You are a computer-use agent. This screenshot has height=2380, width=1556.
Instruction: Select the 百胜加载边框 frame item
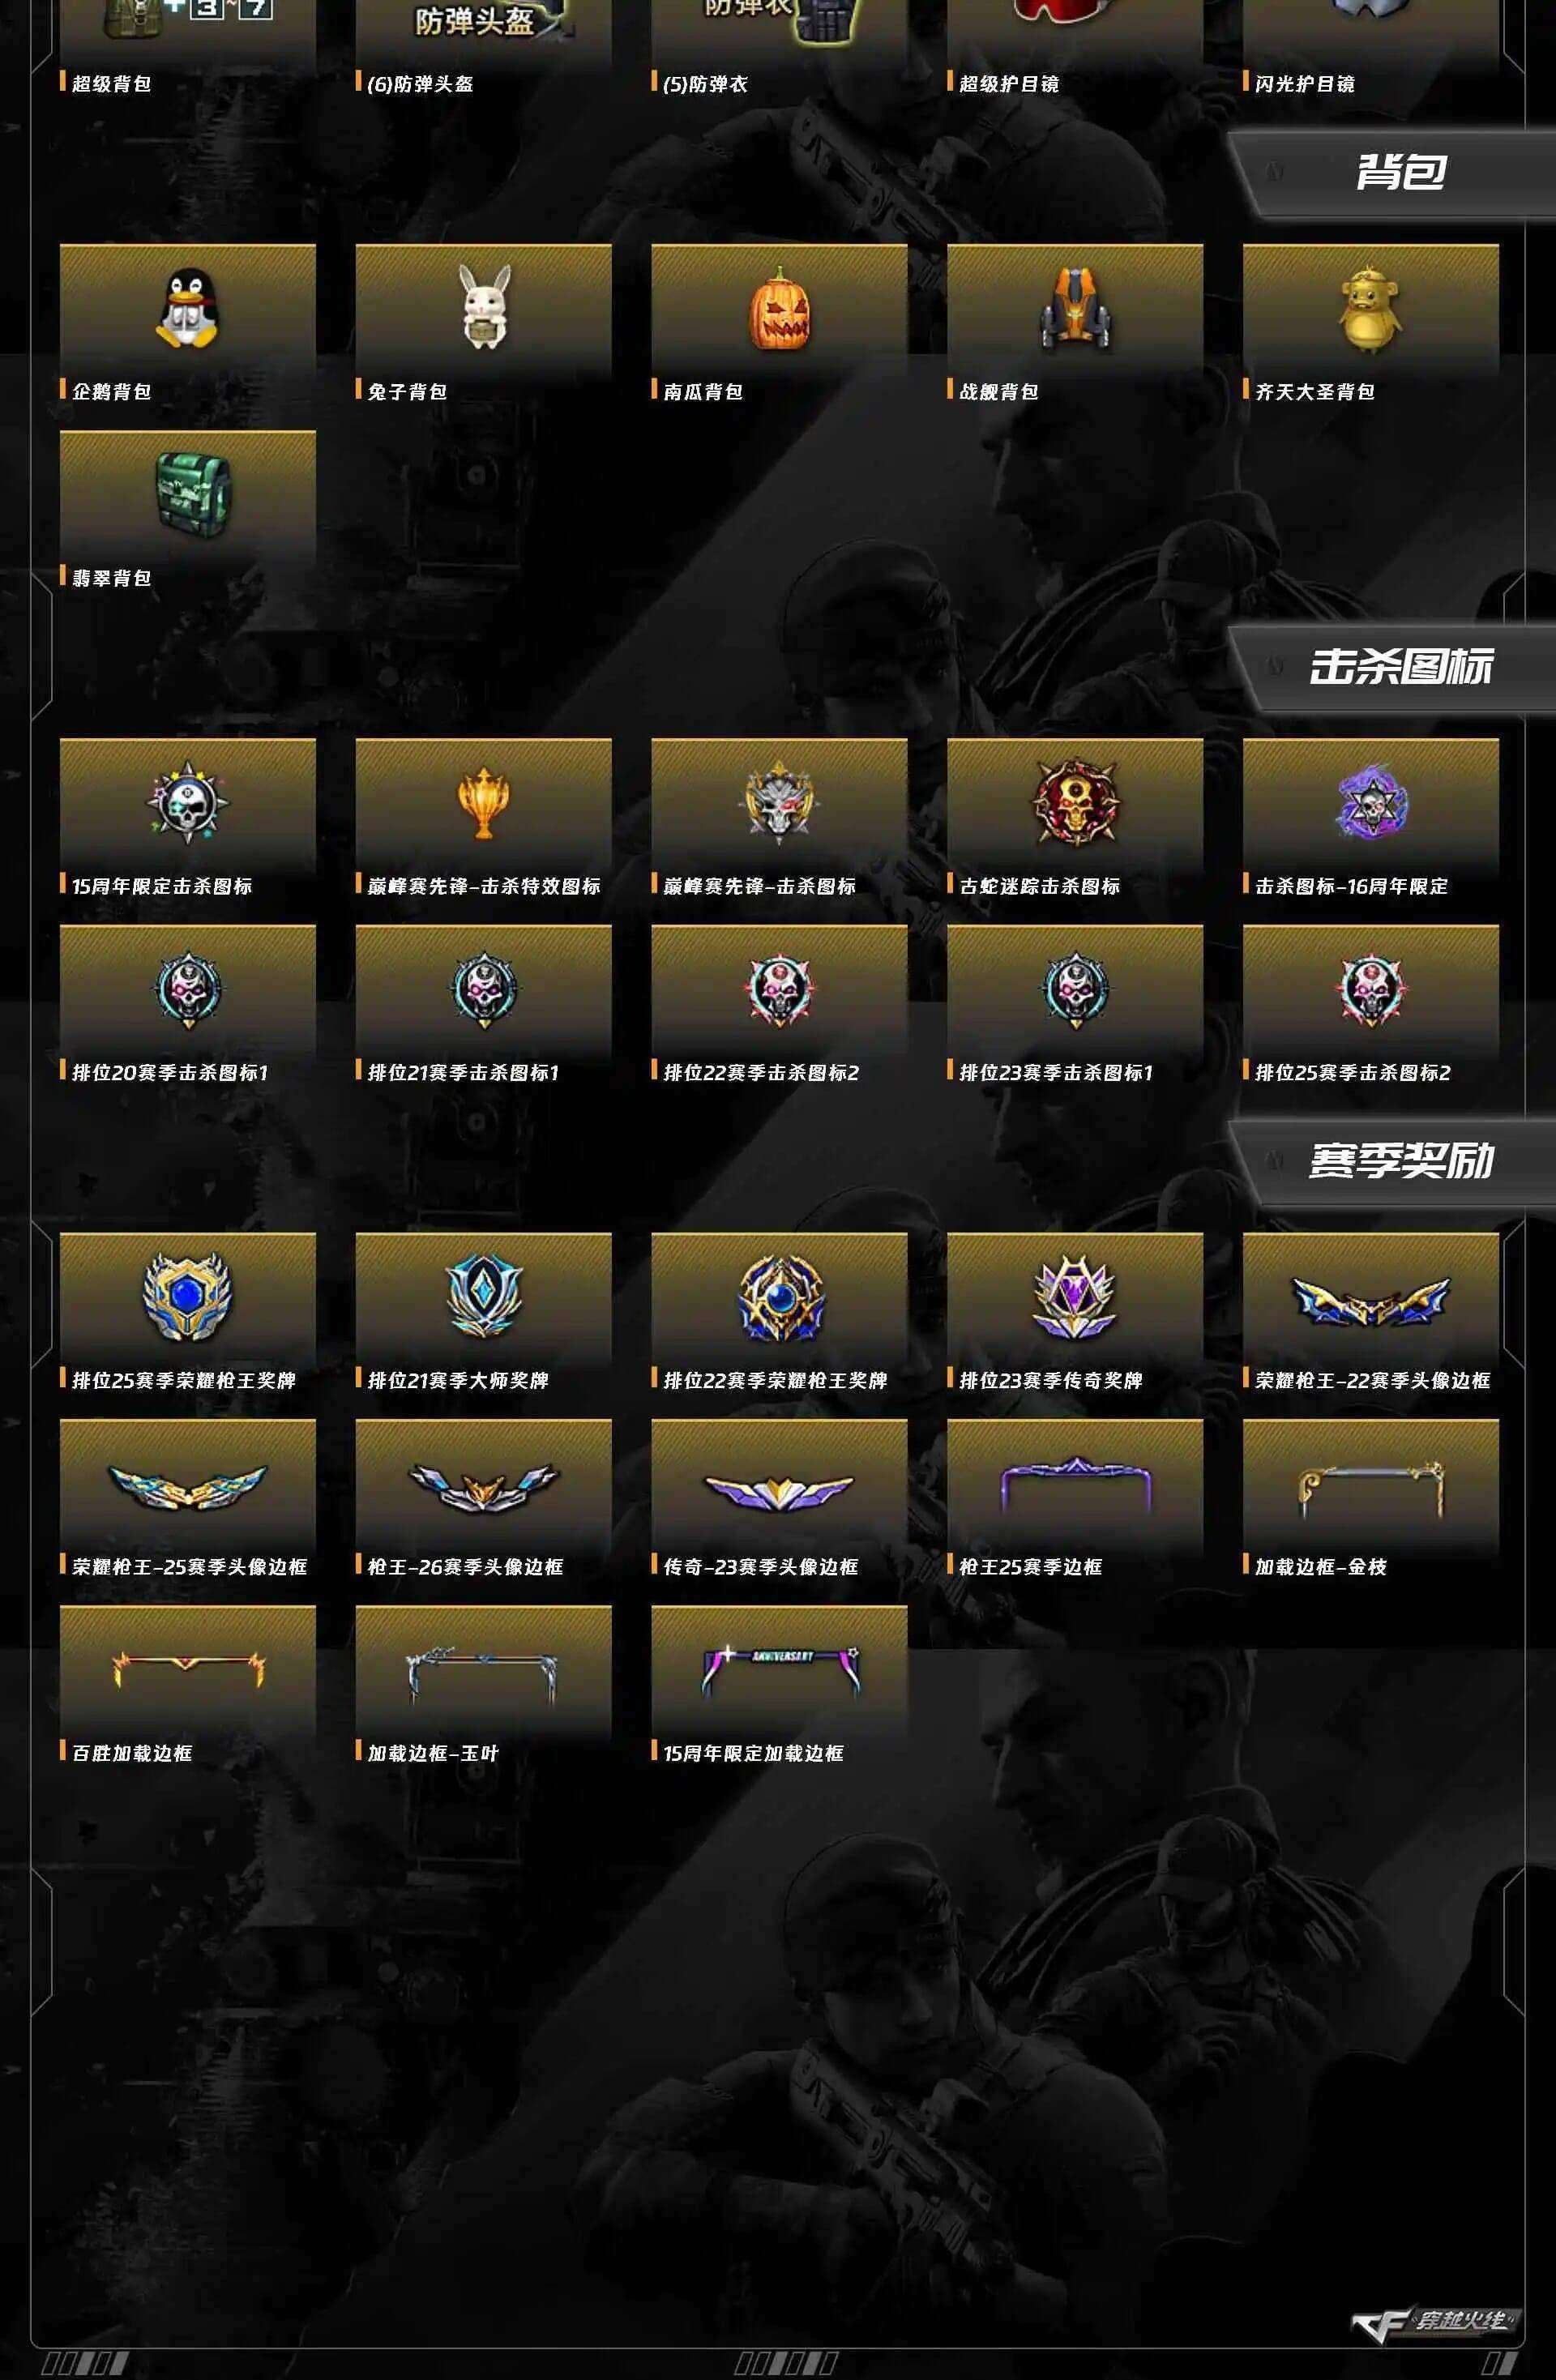[188, 1671]
